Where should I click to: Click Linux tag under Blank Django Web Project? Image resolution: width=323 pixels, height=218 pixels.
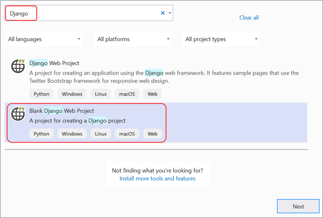pyautogui.click(x=101, y=133)
